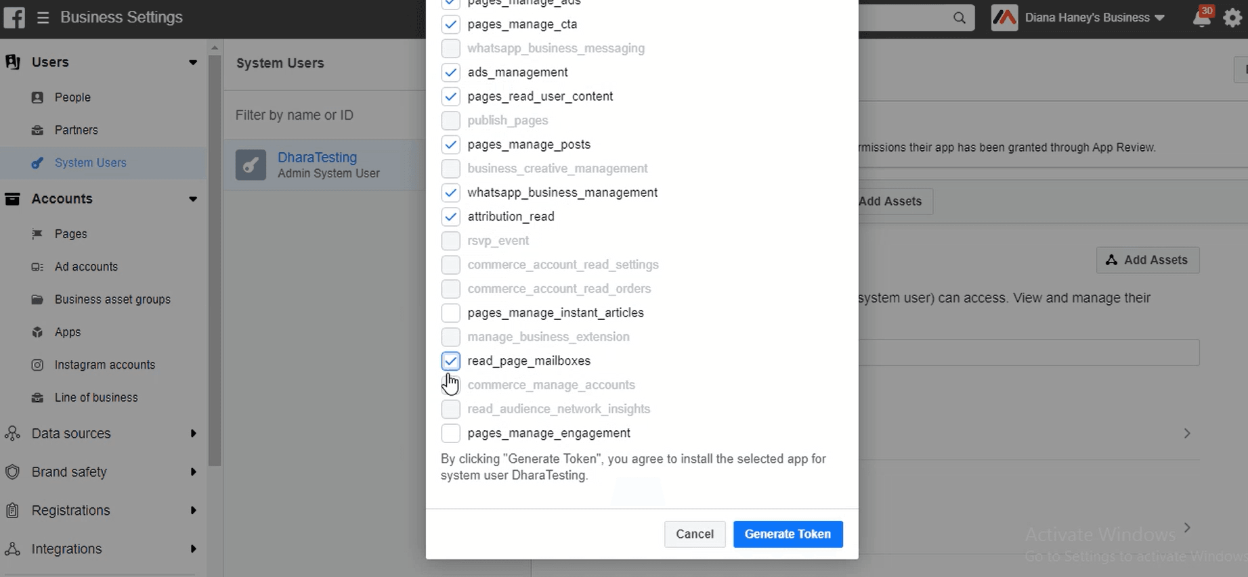Screen dimensions: 1248x577
Task: Uncheck pages_manage_posts permission
Action: [450, 145]
